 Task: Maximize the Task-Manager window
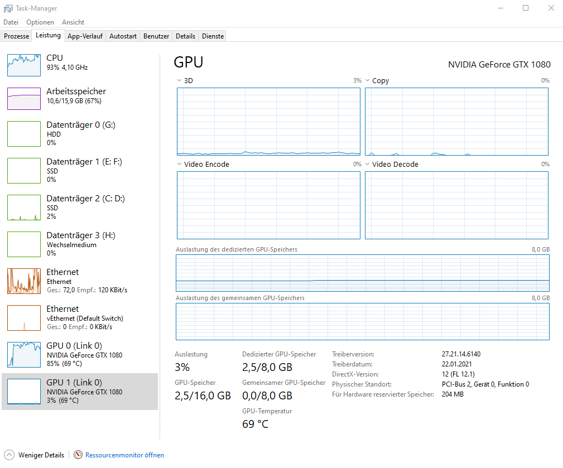526,8
